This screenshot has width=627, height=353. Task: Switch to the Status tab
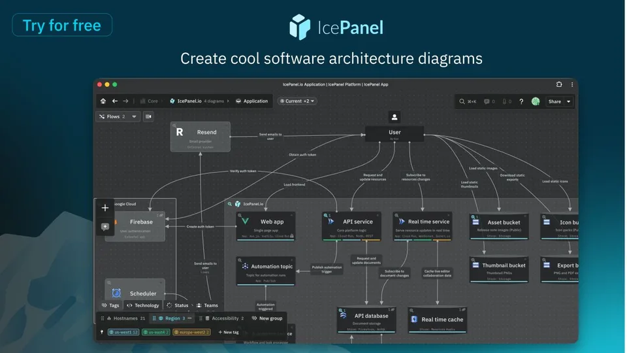(178, 305)
